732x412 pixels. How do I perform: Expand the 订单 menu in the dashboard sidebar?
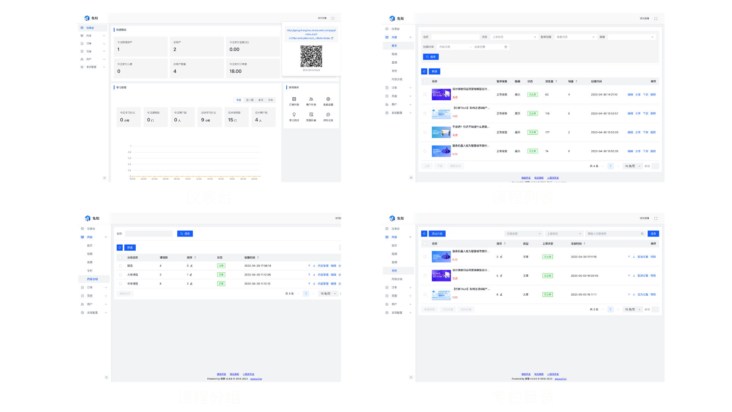point(93,43)
